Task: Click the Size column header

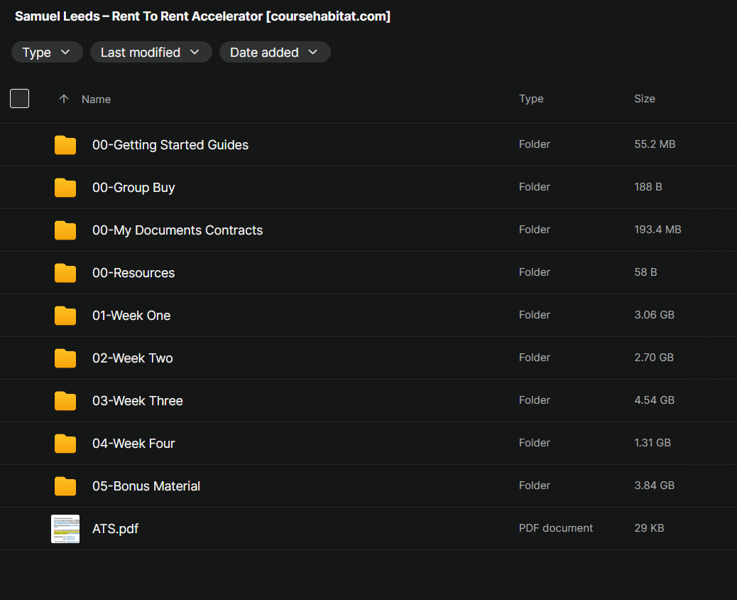Action: [644, 99]
